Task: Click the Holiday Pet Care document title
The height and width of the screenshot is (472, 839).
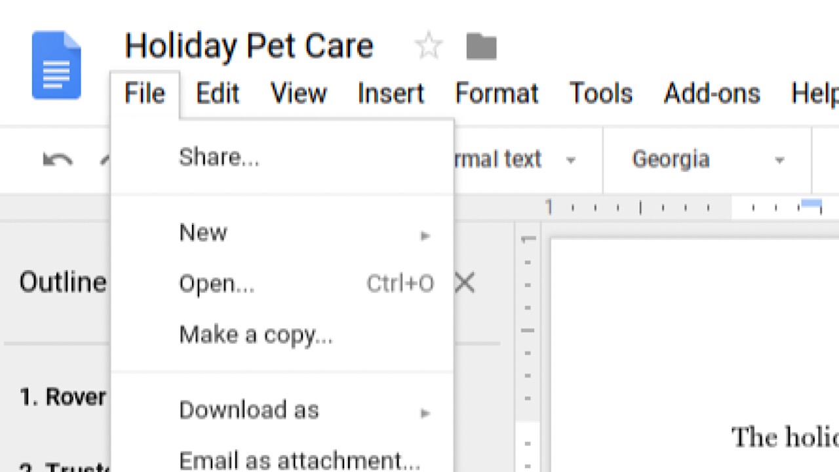Action: click(249, 47)
